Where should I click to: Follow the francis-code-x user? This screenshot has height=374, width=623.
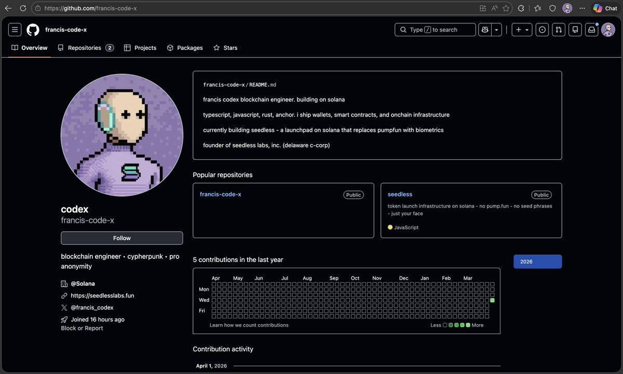(122, 238)
